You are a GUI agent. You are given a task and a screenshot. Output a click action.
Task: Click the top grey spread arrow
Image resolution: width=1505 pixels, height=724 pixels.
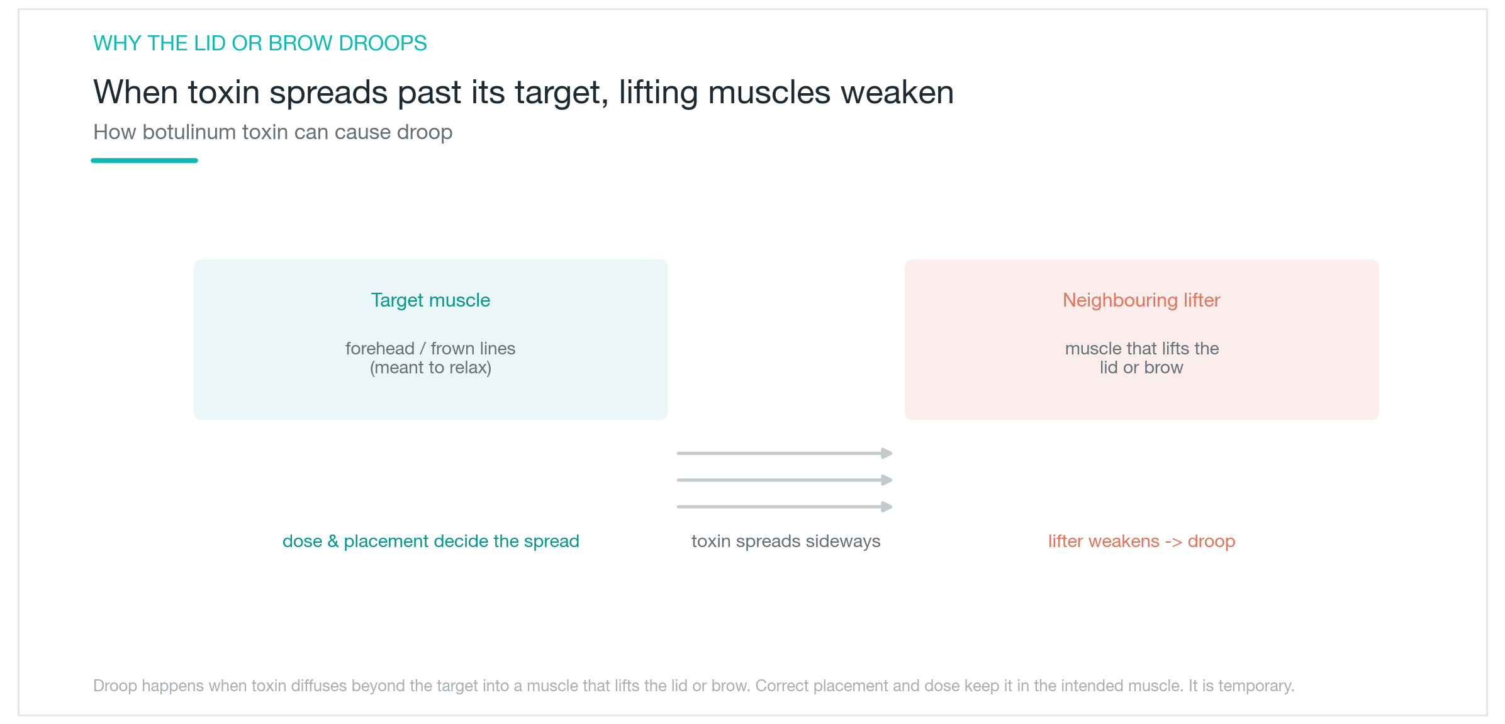point(785,453)
